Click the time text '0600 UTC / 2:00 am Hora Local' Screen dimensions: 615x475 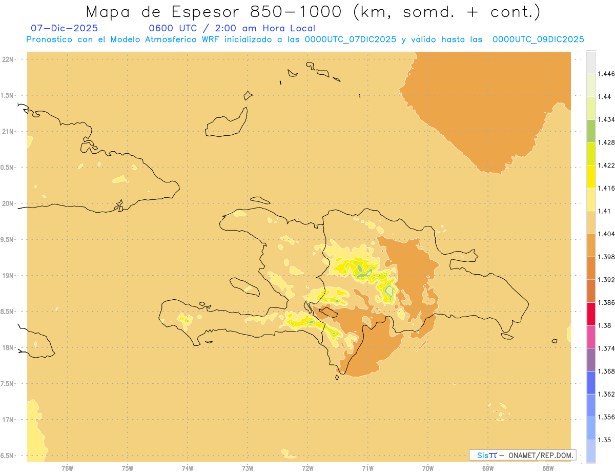pyautogui.click(x=232, y=28)
